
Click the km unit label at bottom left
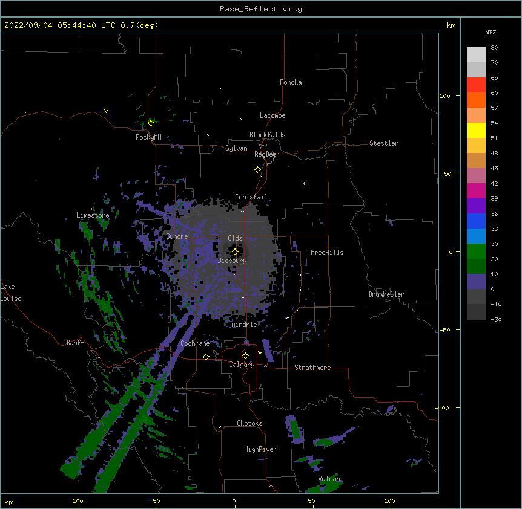[x=9, y=502]
